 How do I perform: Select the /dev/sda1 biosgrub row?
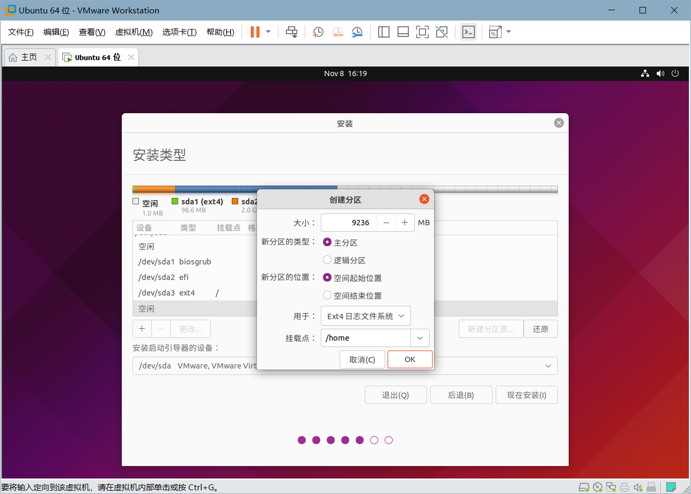click(195, 262)
